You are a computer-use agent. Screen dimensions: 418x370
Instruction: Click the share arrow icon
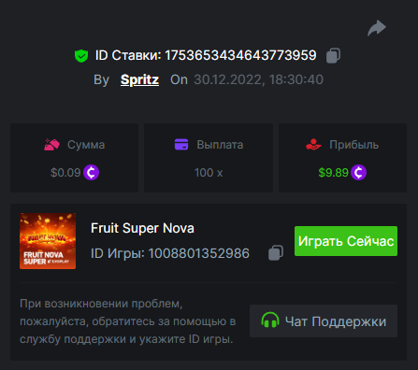[377, 28]
